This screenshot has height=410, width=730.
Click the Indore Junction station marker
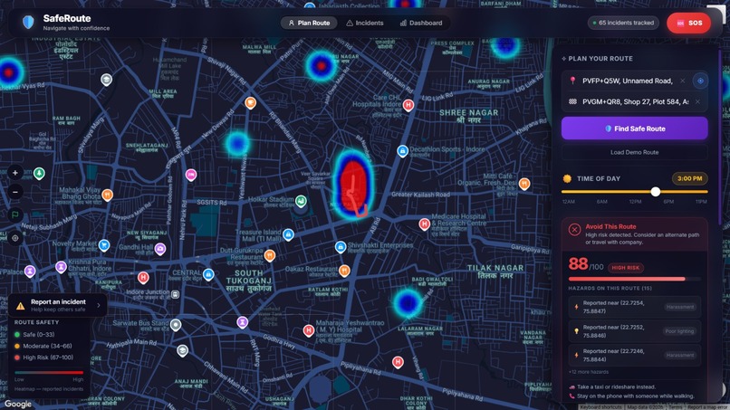coord(176,294)
